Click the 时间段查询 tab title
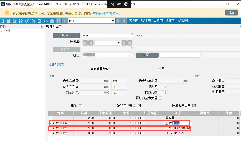 54,26
